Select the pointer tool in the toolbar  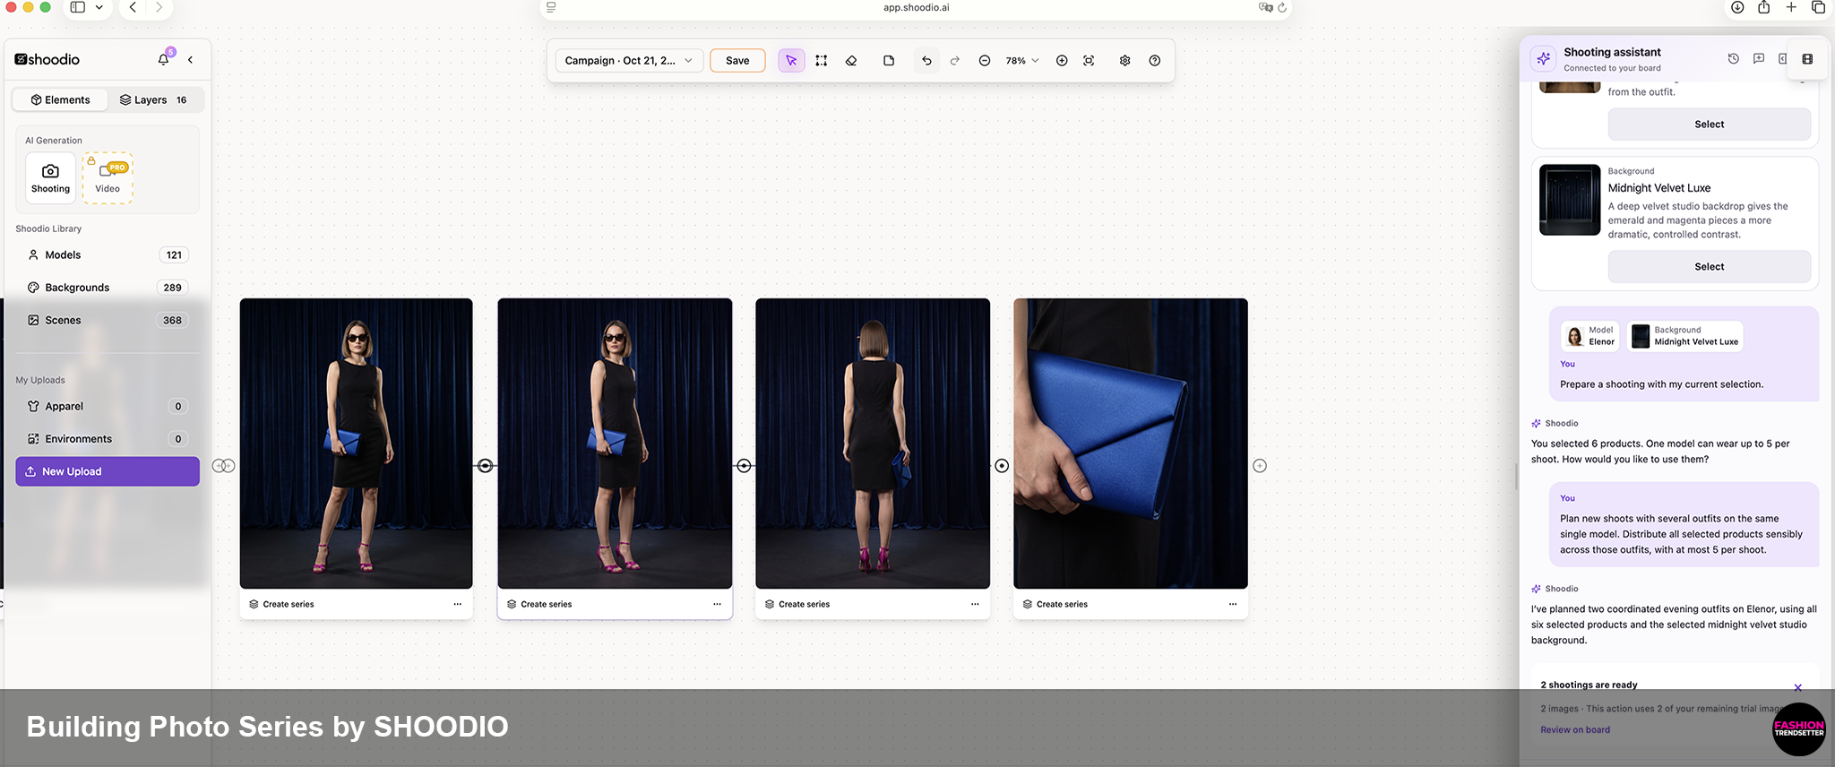[x=791, y=61]
